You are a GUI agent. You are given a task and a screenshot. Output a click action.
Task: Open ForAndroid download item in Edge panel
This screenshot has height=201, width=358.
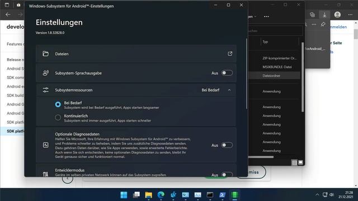coord(315,49)
